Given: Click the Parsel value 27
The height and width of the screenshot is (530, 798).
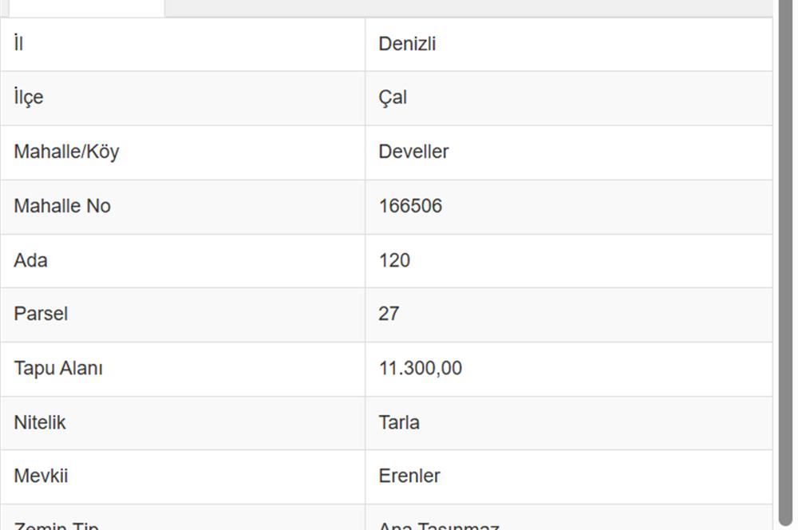Looking at the screenshot, I should [389, 314].
